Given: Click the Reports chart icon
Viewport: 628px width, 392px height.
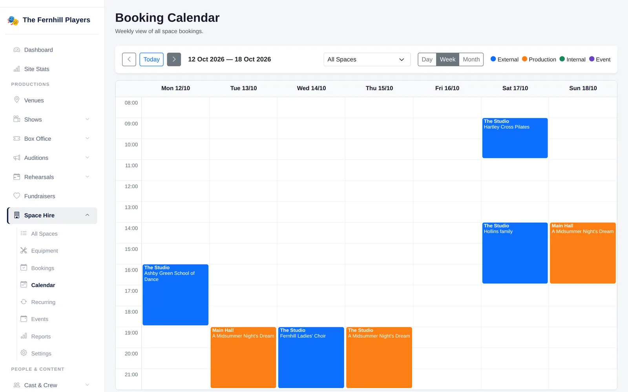Looking at the screenshot, I should [24, 336].
